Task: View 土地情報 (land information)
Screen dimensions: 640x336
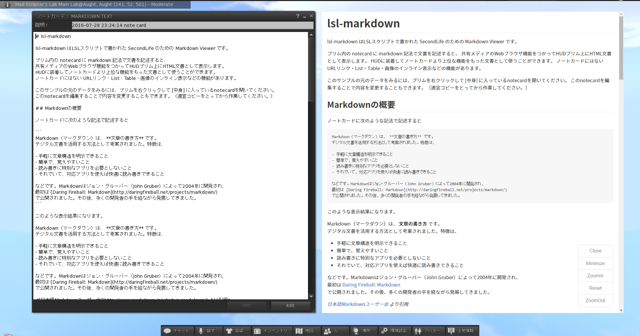Action: click(x=462, y=331)
